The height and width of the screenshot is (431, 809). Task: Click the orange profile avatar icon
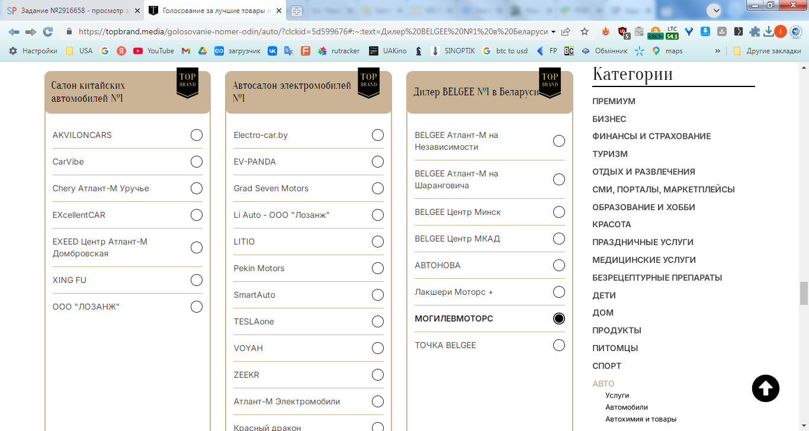[781, 32]
